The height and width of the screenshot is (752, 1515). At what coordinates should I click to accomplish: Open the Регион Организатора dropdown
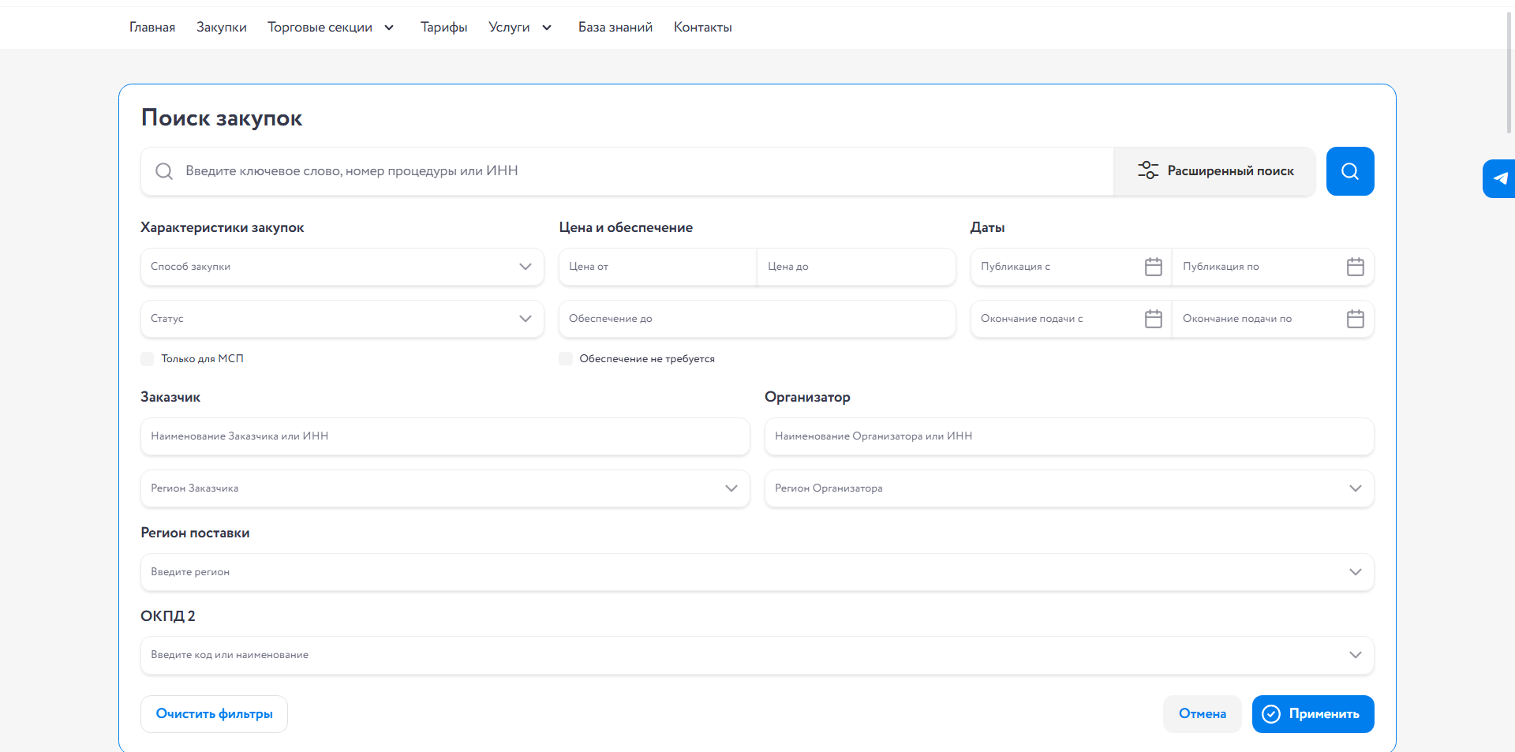click(x=1356, y=488)
